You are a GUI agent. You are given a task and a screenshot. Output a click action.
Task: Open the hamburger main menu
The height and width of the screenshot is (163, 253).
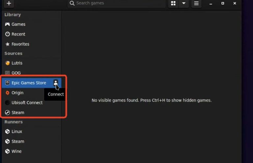pyautogui.click(x=196, y=3)
